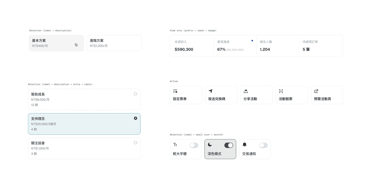Viewport: 366px width, 188px height.
Task: Turn off the 深色模式 switch
Action: click(x=229, y=145)
